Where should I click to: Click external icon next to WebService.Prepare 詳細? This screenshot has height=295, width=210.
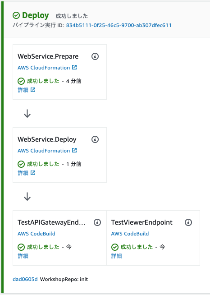coord(33,90)
